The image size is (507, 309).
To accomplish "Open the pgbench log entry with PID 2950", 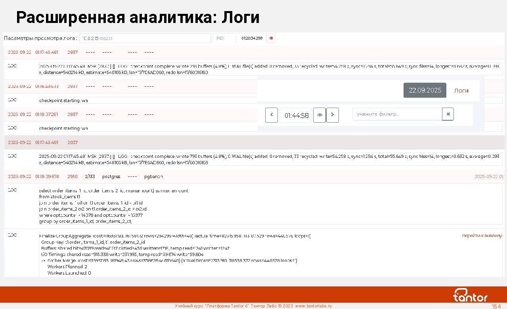I will tap(153, 176).
